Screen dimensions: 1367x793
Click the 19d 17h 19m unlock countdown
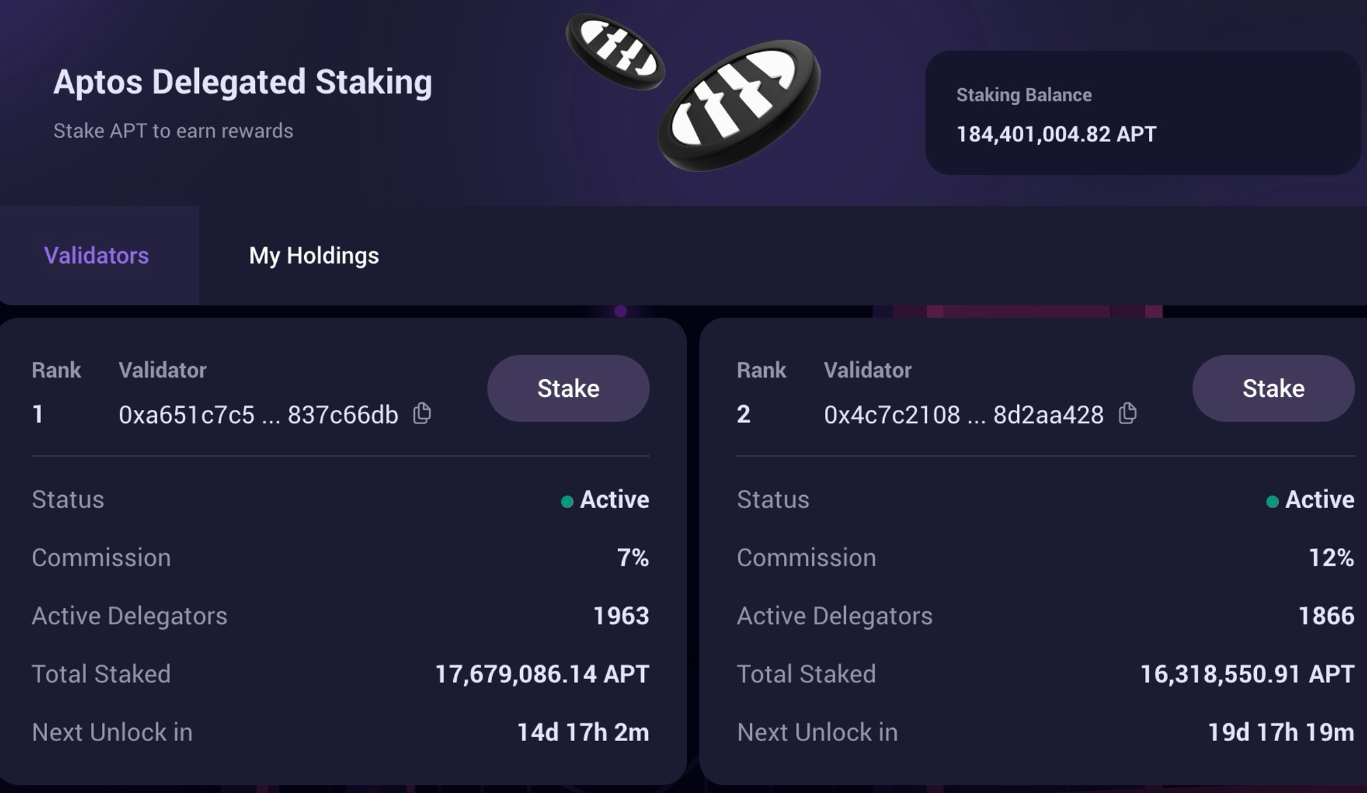pos(1281,732)
